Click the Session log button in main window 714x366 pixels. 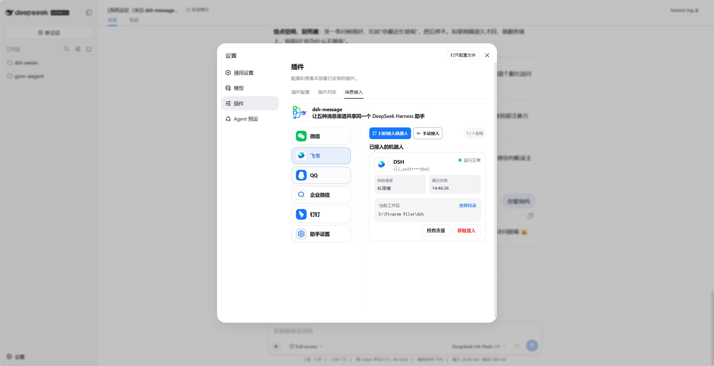pyautogui.click(x=684, y=10)
